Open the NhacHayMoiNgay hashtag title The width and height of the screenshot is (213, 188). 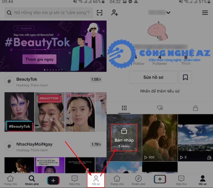(x=34, y=144)
